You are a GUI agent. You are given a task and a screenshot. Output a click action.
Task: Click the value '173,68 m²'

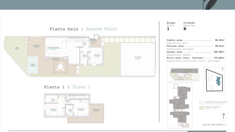click(x=219, y=58)
